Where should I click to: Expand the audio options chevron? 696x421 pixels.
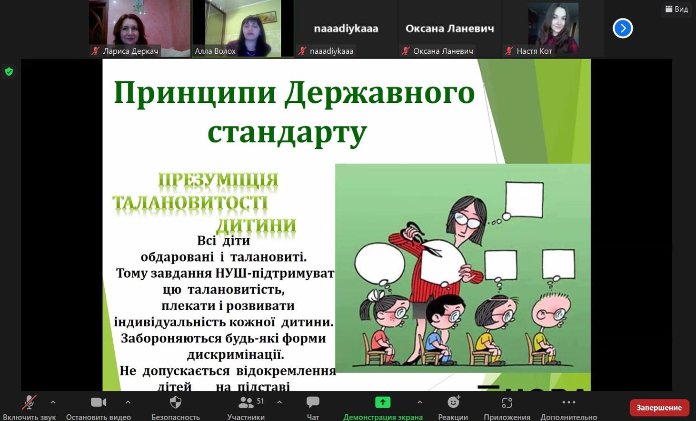(x=52, y=402)
